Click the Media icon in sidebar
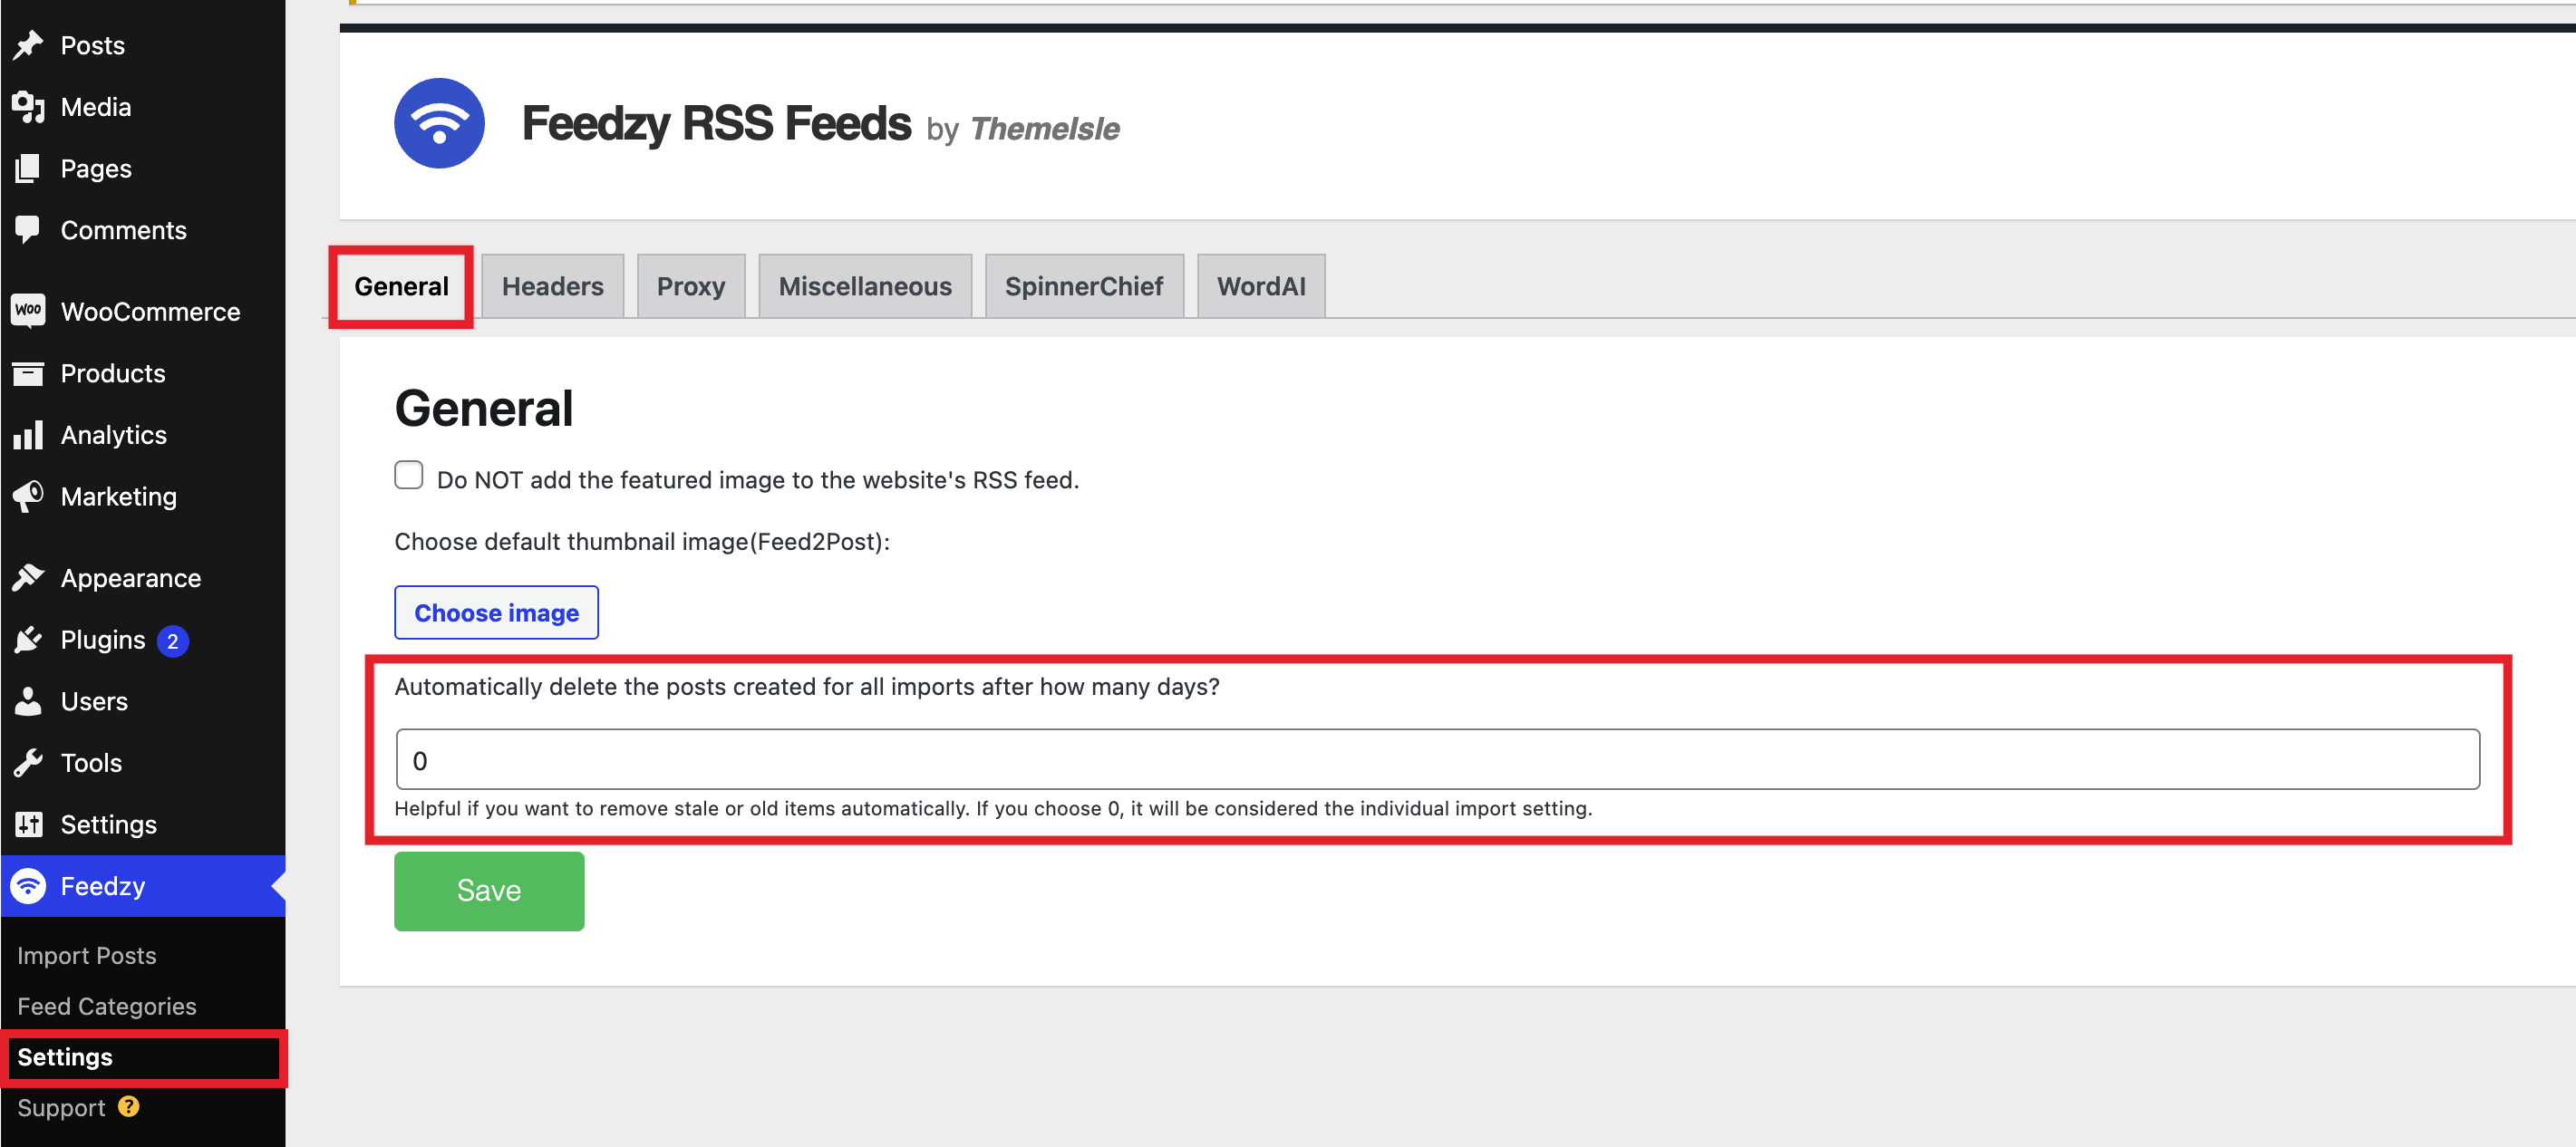 click(x=28, y=107)
